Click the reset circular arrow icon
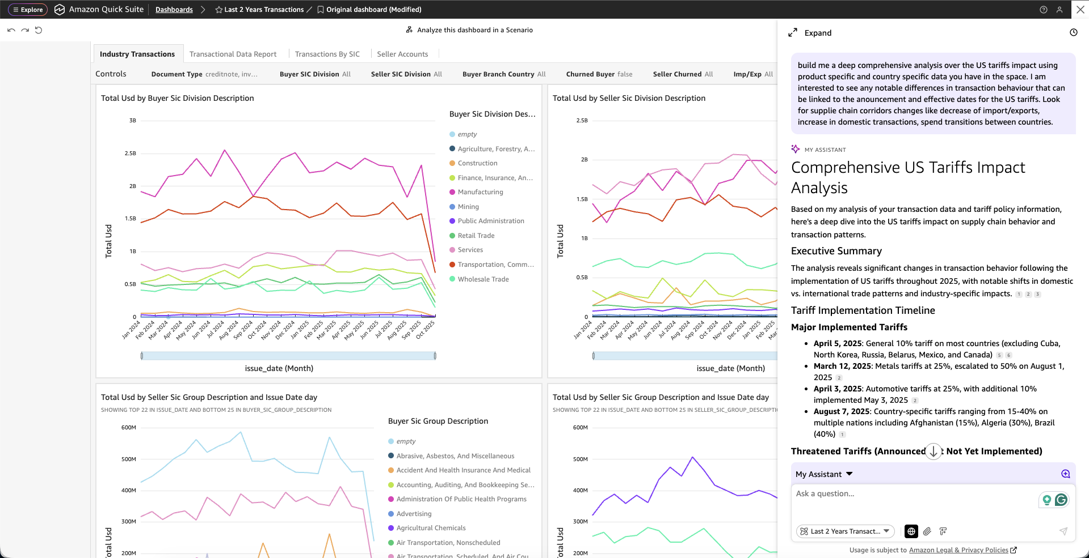This screenshot has width=1089, height=558. (39, 30)
